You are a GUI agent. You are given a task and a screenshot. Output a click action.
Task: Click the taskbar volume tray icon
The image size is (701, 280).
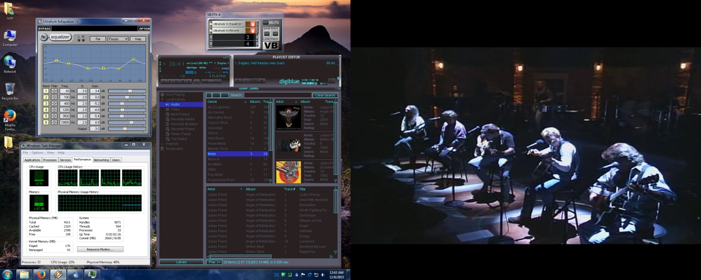click(x=322, y=275)
